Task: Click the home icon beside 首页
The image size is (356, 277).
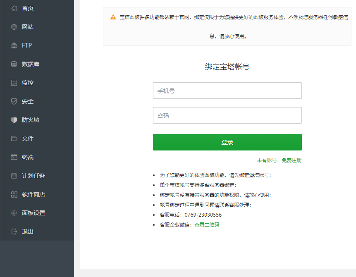Action: point(14,8)
